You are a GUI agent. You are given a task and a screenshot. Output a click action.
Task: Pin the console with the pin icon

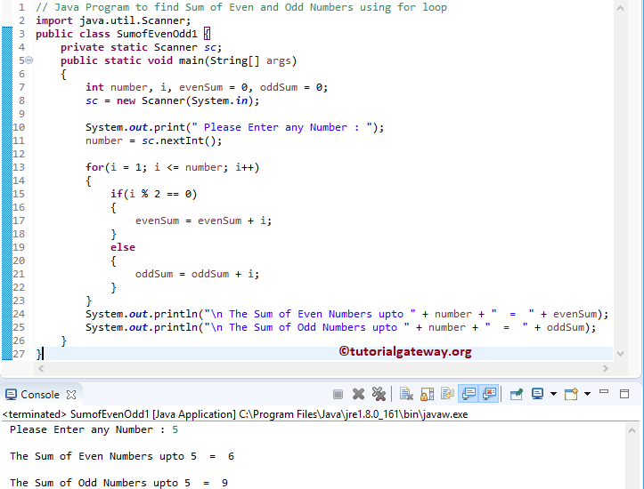517,395
